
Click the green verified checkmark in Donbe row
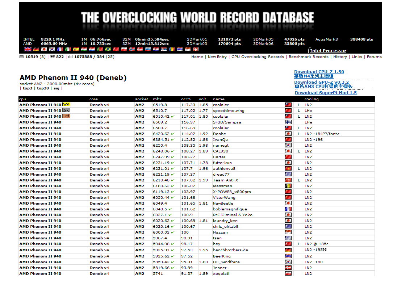(172, 134)
